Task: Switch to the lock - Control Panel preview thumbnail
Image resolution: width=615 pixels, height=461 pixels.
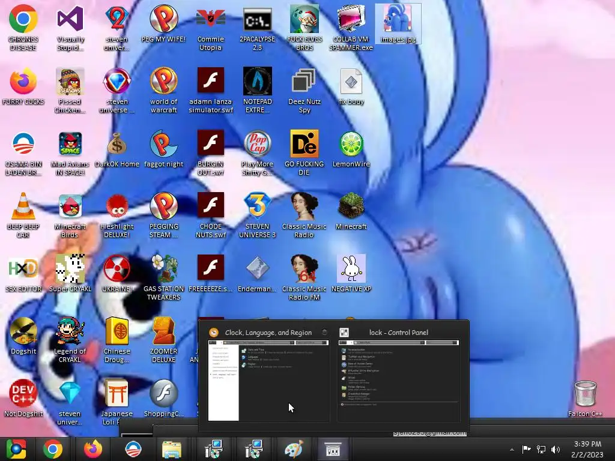Action: click(399, 381)
